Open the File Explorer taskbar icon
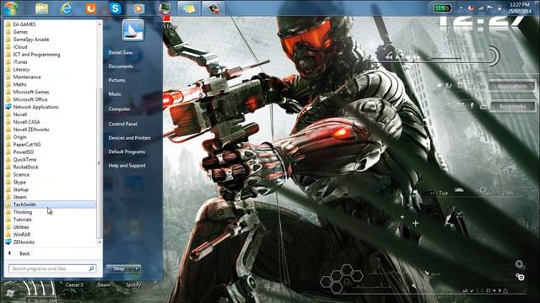540x303 pixels. [41, 8]
